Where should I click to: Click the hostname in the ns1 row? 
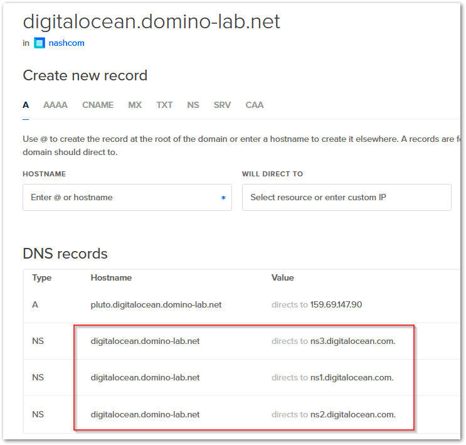[x=145, y=378]
